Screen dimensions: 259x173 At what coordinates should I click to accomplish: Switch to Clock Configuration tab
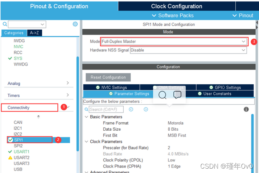[177, 6]
